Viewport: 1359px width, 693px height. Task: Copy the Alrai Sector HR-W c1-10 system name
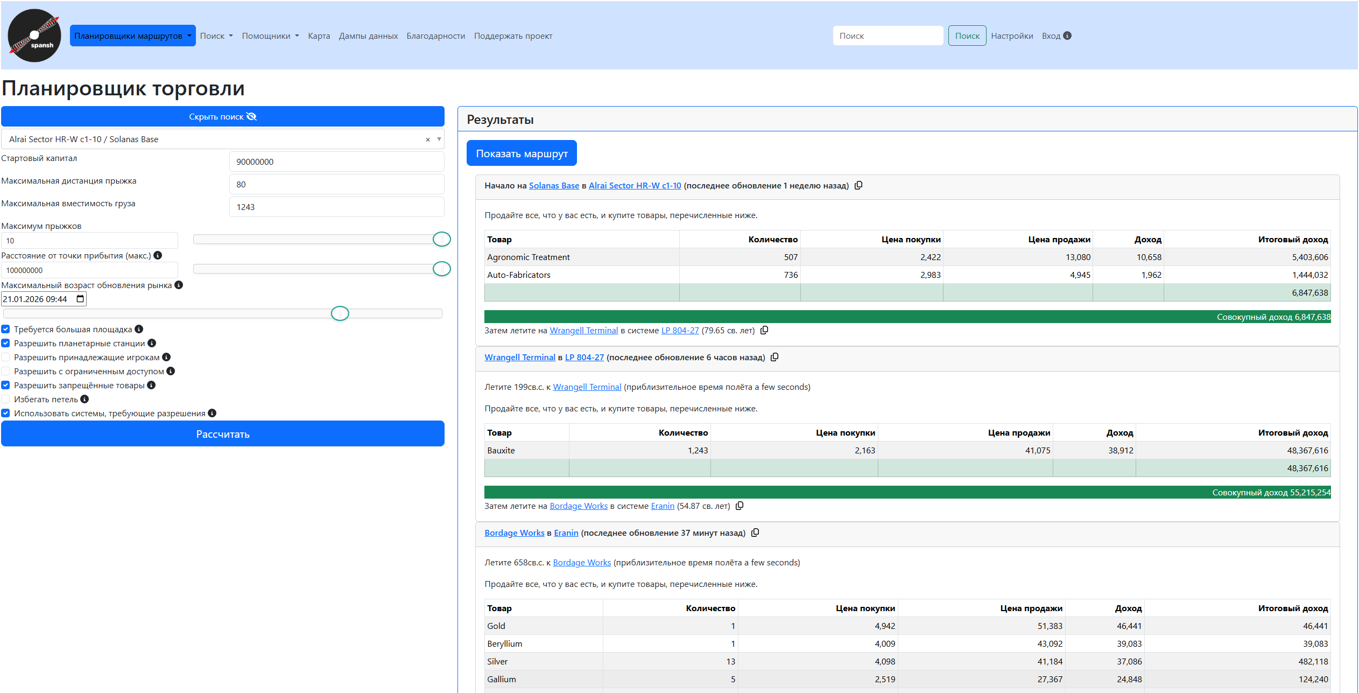pos(858,185)
